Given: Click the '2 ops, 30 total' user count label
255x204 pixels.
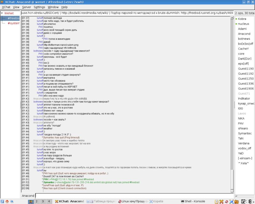Looking at the screenshot, I should point(244,13).
